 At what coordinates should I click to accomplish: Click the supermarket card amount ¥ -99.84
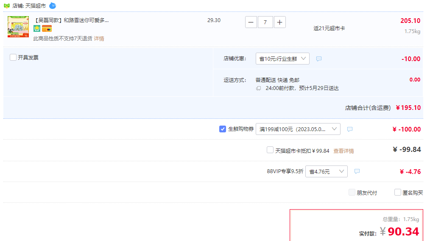407,149
